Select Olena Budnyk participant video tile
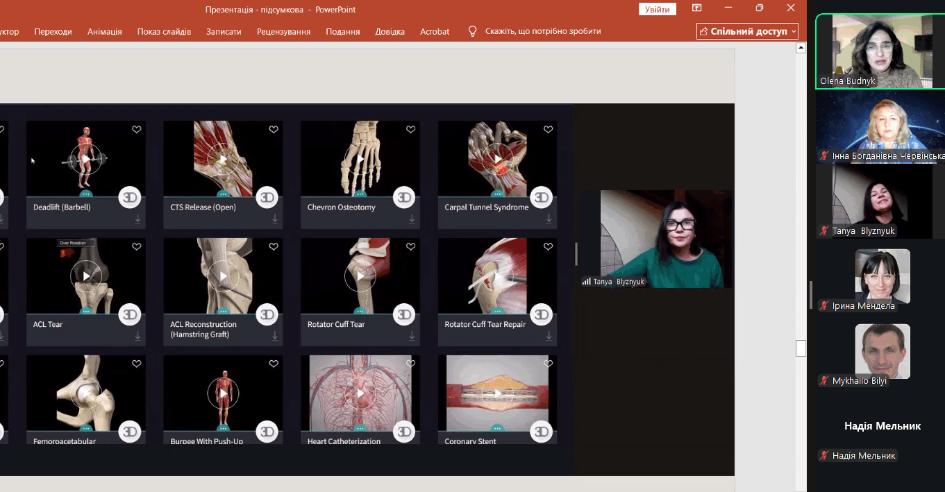 click(880, 51)
